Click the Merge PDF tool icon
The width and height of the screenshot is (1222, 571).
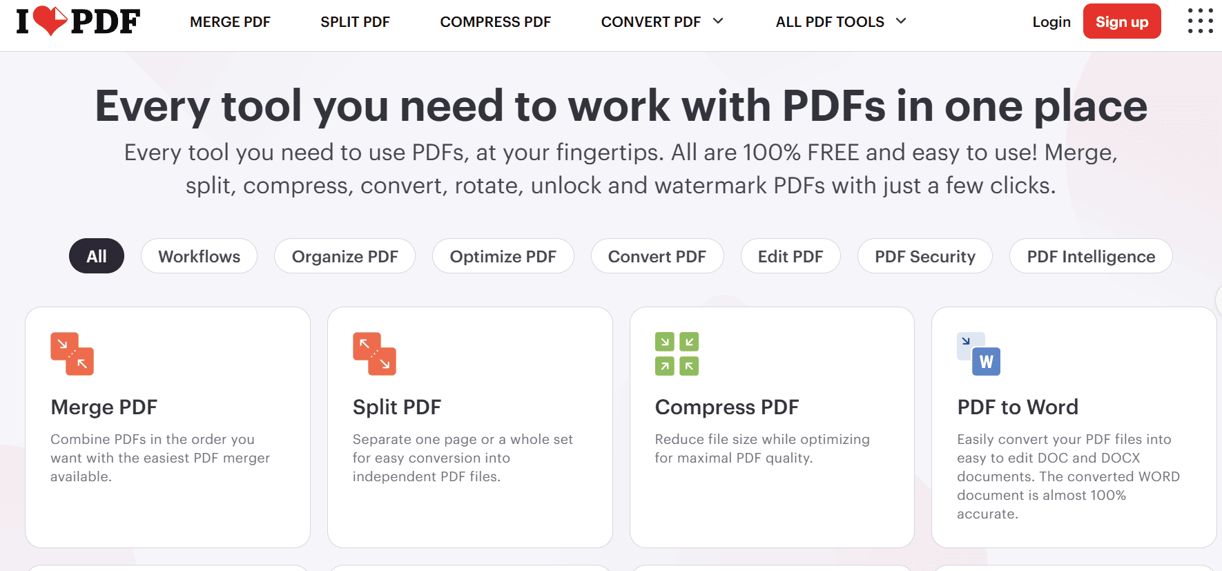click(x=72, y=354)
